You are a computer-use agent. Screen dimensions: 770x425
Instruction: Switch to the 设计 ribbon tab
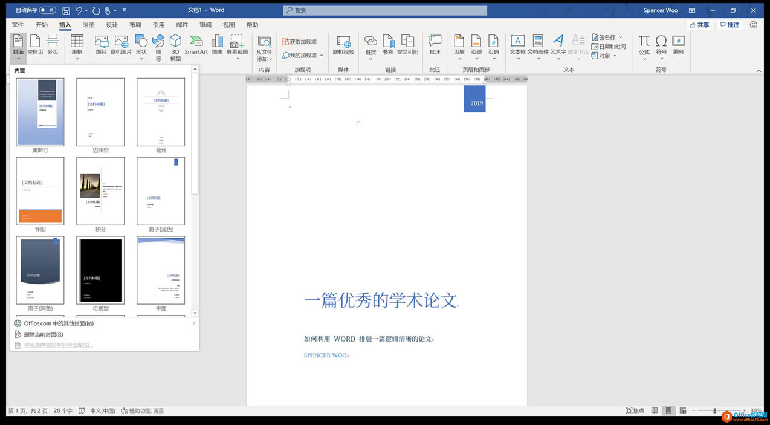[x=111, y=25]
